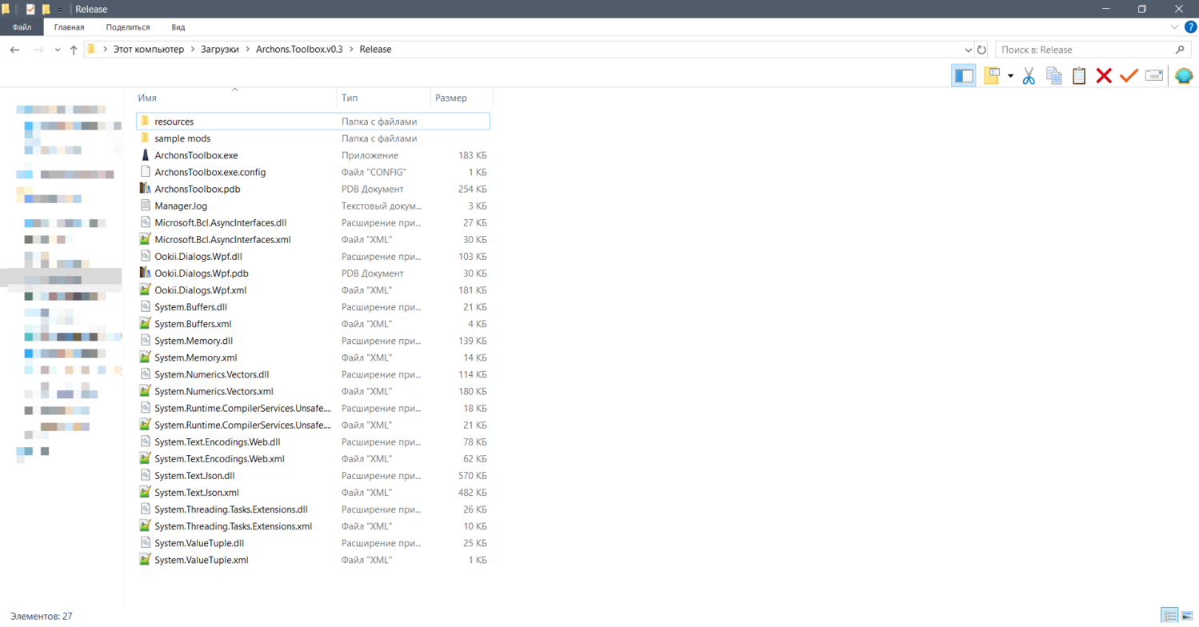Click the clipboard Paste icon
Image resolution: width=1199 pixels, height=627 pixels.
1079,76
